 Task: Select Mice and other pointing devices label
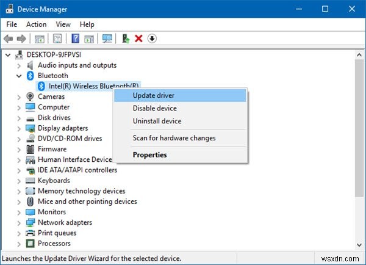pos(87,201)
